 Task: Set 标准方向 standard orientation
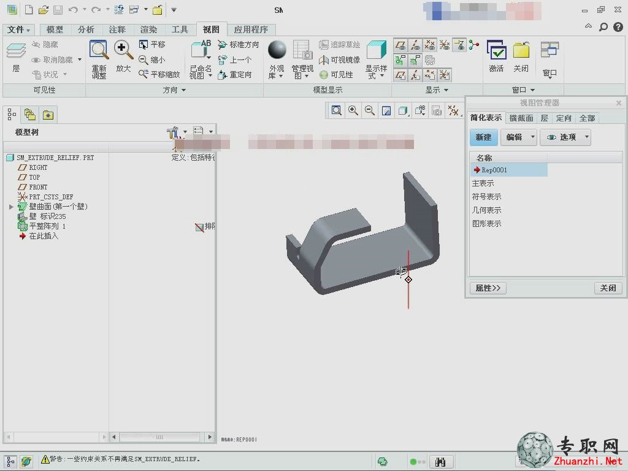coord(239,44)
